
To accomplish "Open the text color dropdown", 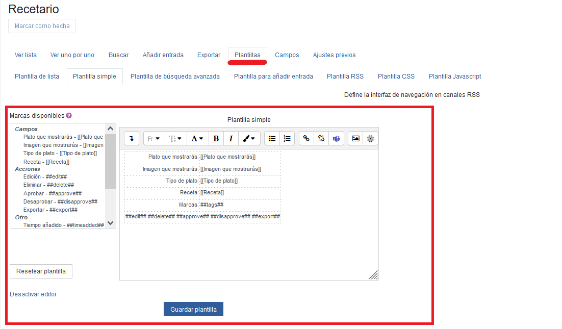I will coord(197,138).
